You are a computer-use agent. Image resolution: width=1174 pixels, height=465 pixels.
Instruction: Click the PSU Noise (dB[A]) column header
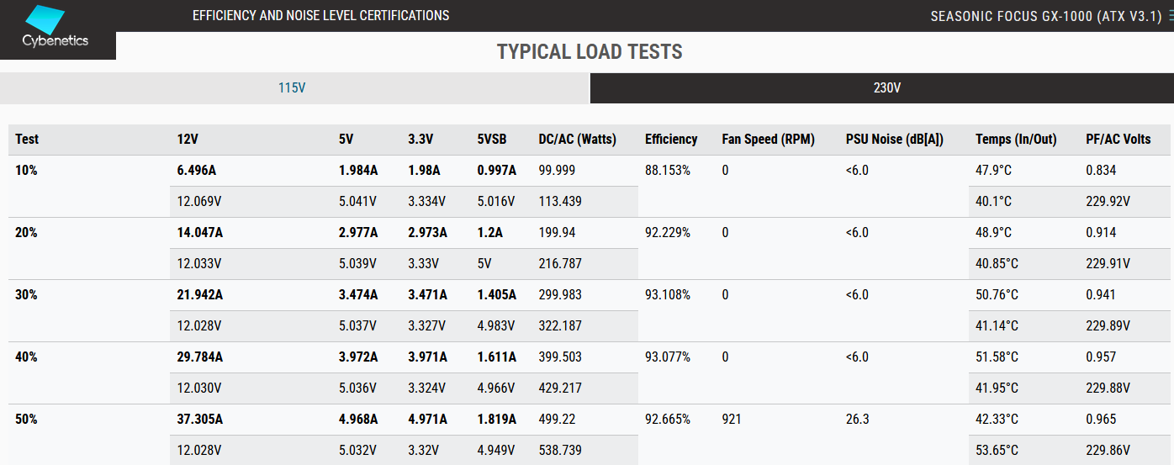(x=894, y=140)
